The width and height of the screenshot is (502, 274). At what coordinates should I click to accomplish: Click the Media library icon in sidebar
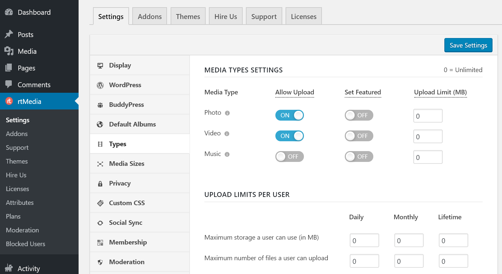click(x=9, y=51)
